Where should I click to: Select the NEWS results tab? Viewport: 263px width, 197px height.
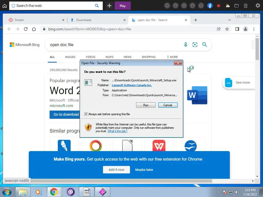127,57
